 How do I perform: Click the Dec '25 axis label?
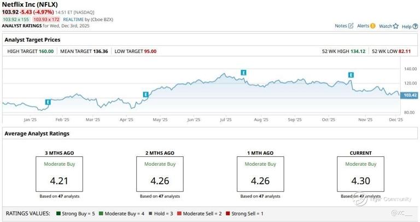[x=396, y=120]
